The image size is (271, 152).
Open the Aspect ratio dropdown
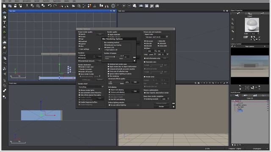156,37
